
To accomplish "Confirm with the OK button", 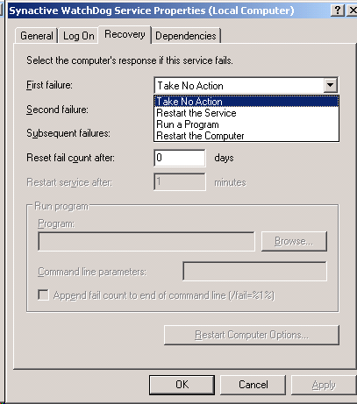I will [x=182, y=385].
